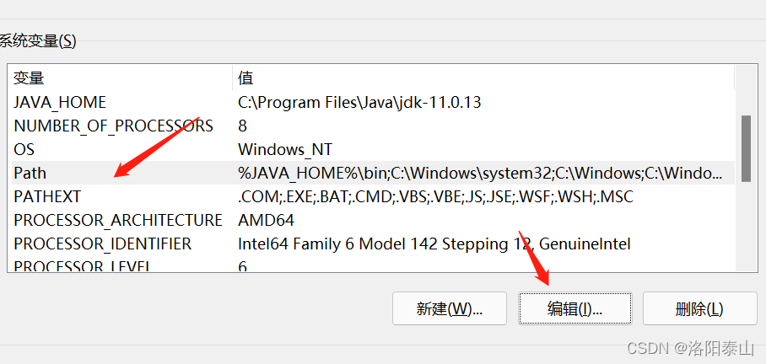Viewport: 766px width, 364px height.
Task: Select the PROCESSOR_ARCHITECTURE row
Action: [118, 221]
